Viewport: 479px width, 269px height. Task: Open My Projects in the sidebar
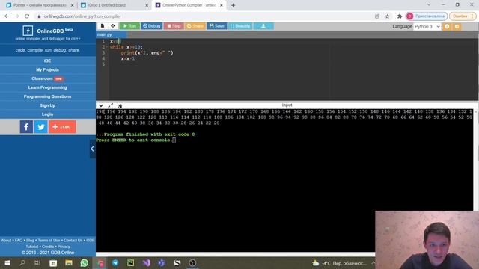(x=47, y=69)
